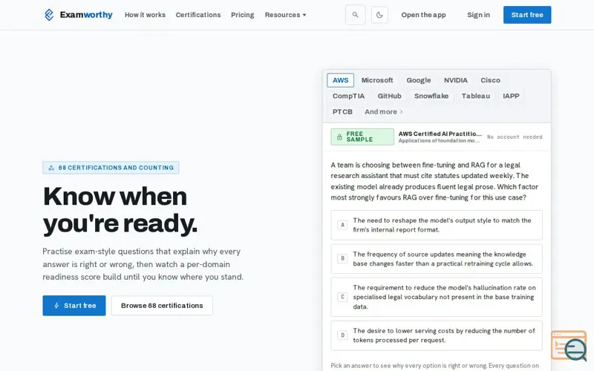Screen dimensions: 594x371
Task: Open the Pricing page
Action: pos(243,15)
